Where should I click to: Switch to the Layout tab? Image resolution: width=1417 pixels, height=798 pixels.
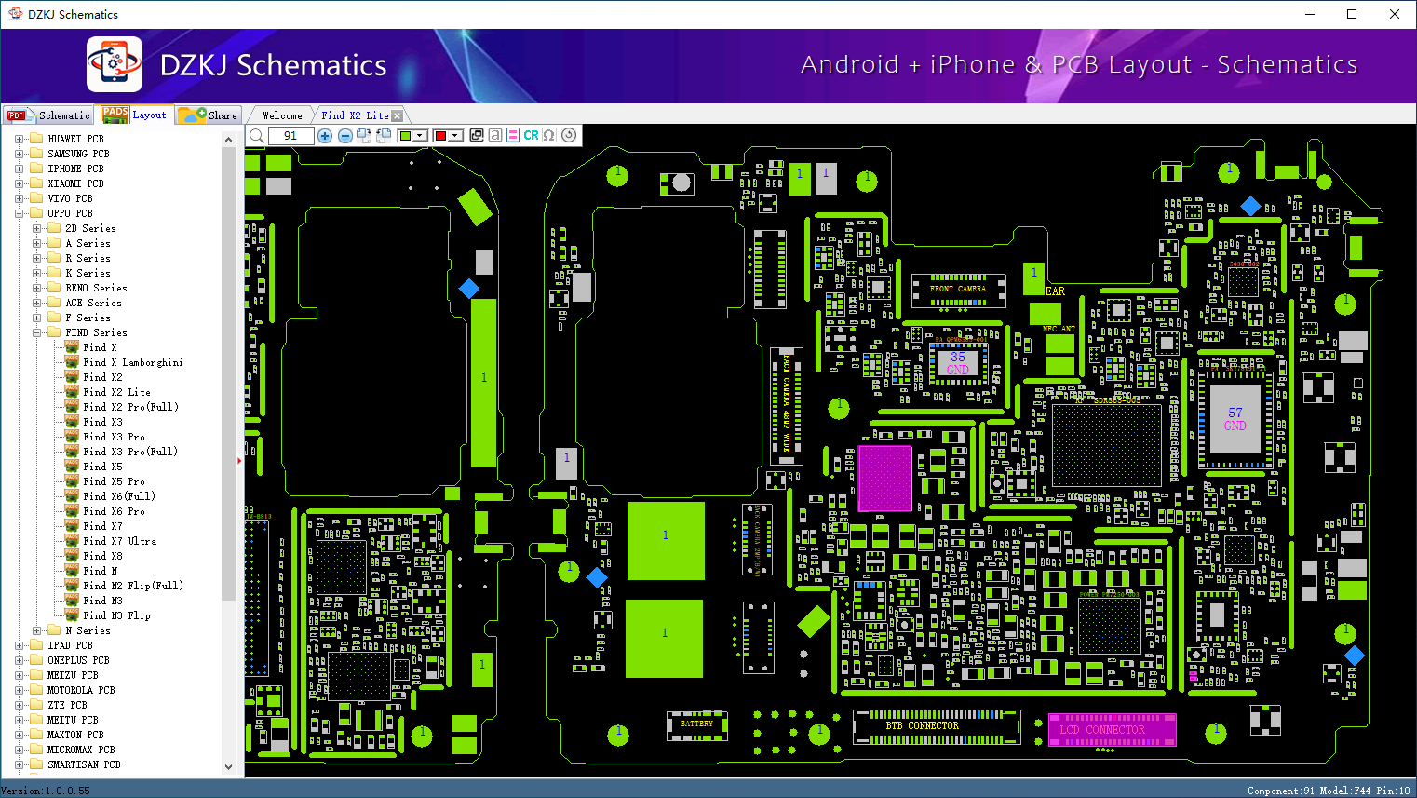pos(136,115)
